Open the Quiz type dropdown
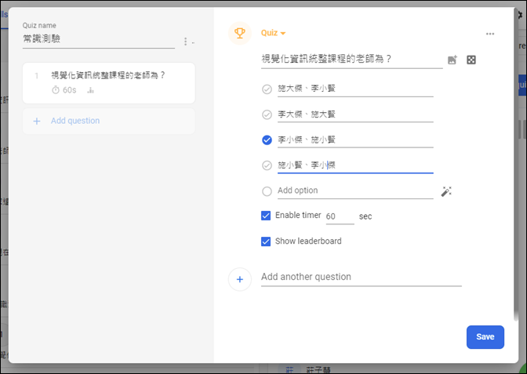Screen dimensions: 527x374 coord(273,33)
